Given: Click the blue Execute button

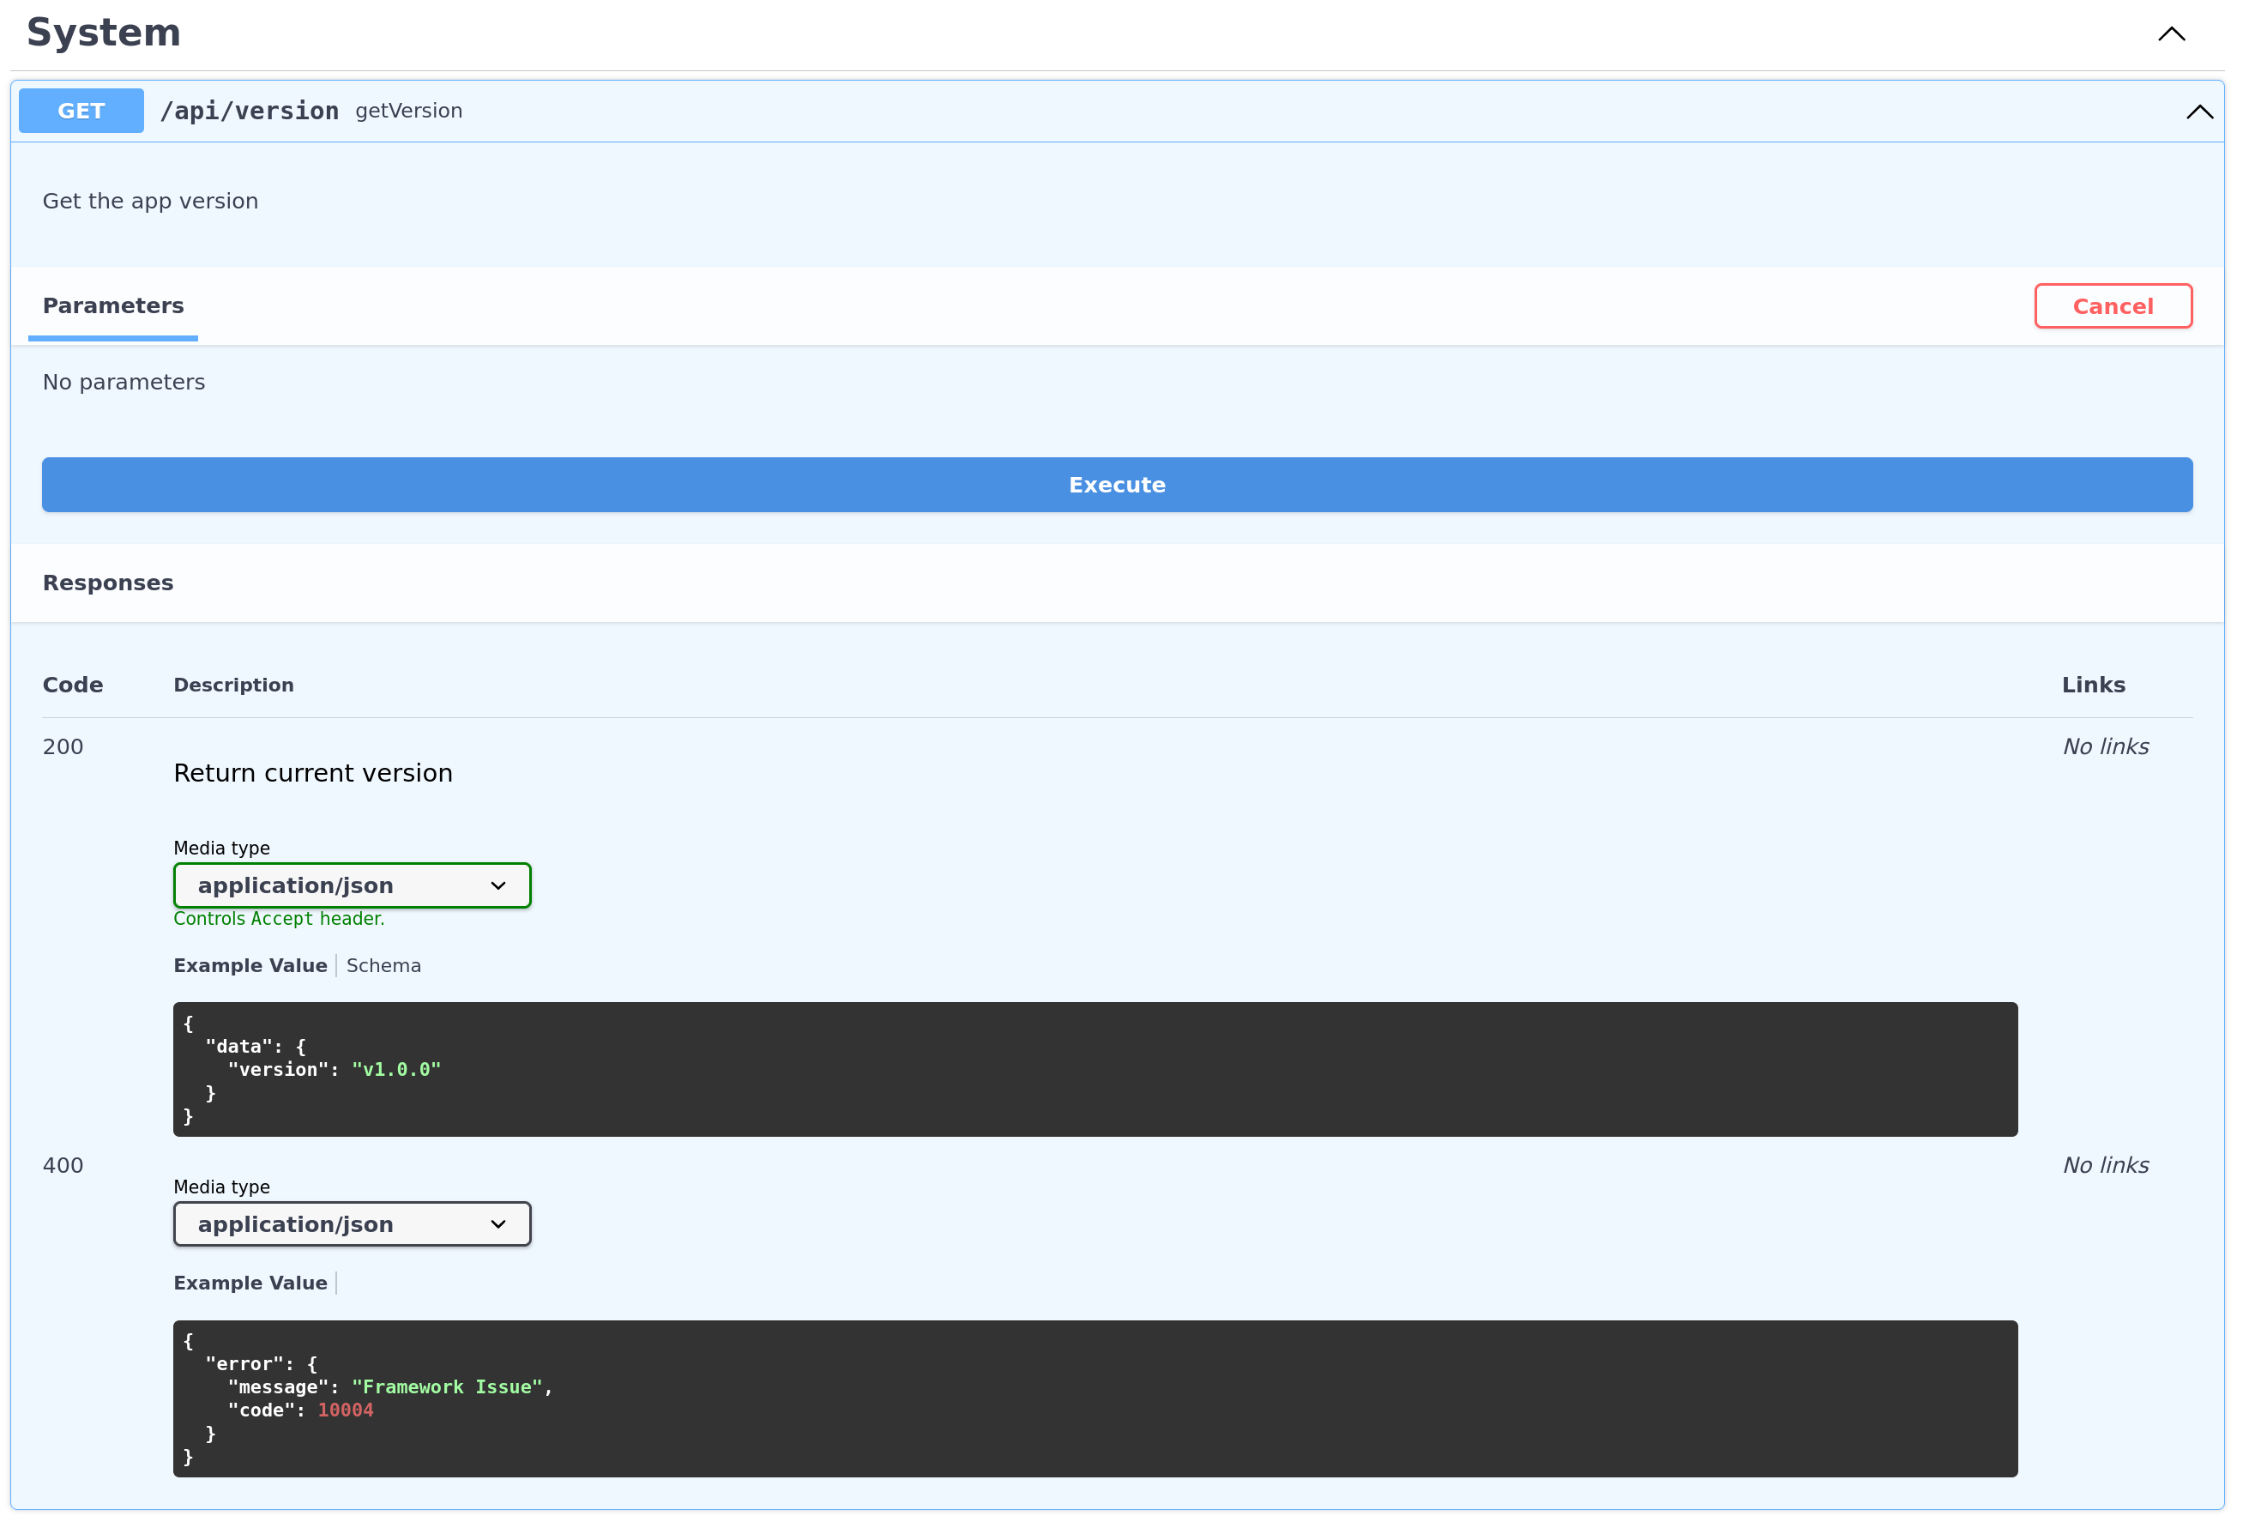Looking at the screenshot, I should 1117,485.
